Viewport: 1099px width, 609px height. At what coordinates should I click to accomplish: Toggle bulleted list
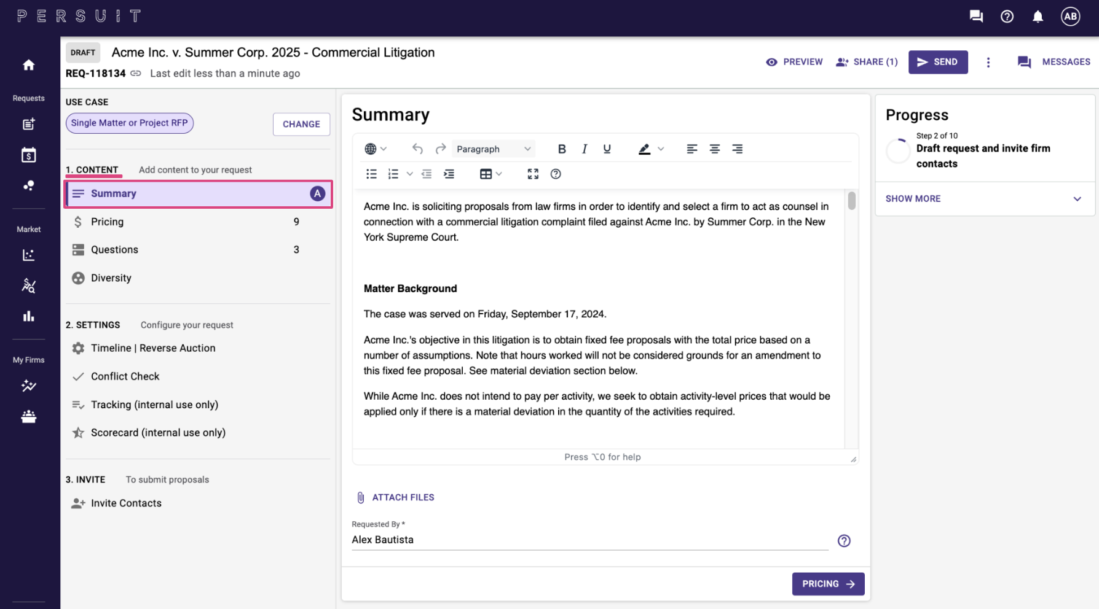(371, 174)
